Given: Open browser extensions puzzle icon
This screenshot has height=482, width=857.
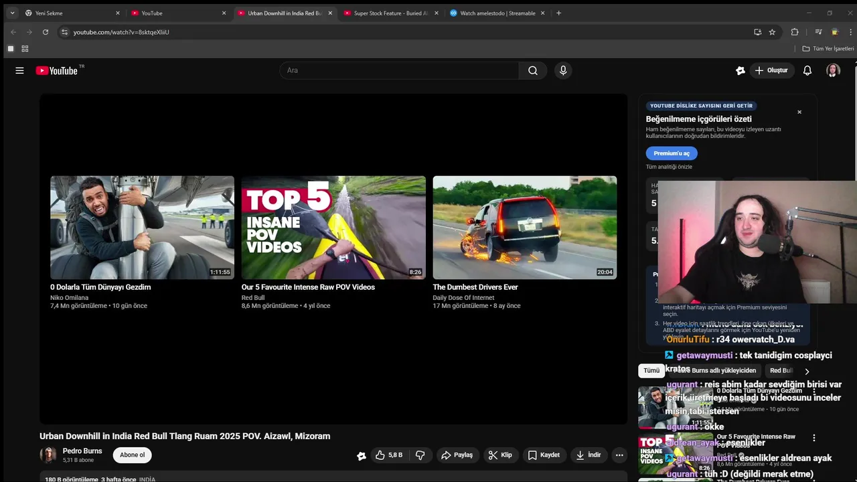Looking at the screenshot, I should (795, 31).
